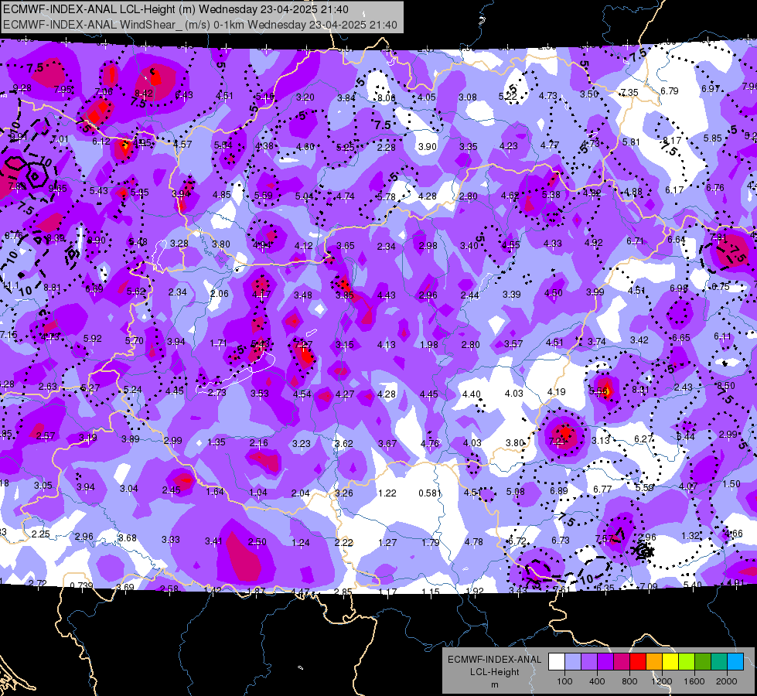Click the white legend color swatch
The width and height of the screenshot is (757, 696).
point(557,662)
